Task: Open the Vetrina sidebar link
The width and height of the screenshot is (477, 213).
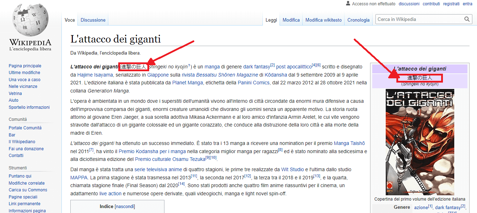Action: pyautogui.click(x=15, y=94)
